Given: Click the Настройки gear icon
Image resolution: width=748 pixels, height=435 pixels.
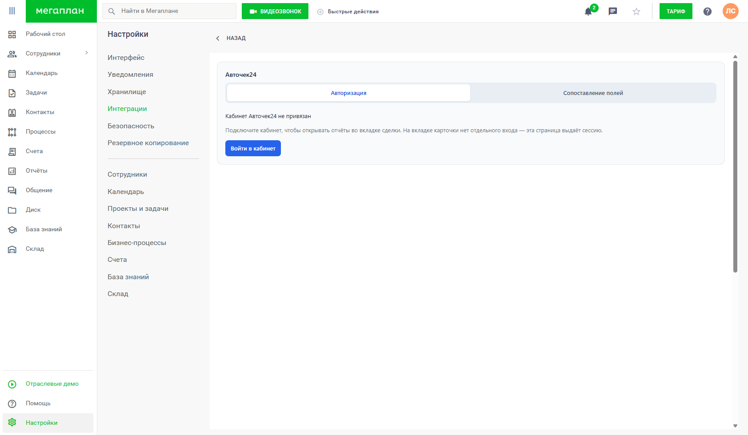Looking at the screenshot, I should (12, 422).
